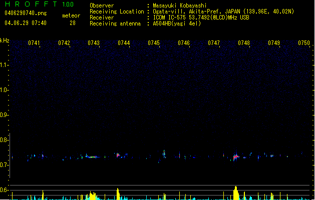Click the "Receiving antenna" label
315x200 pixels.
click(x=115, y=23)
